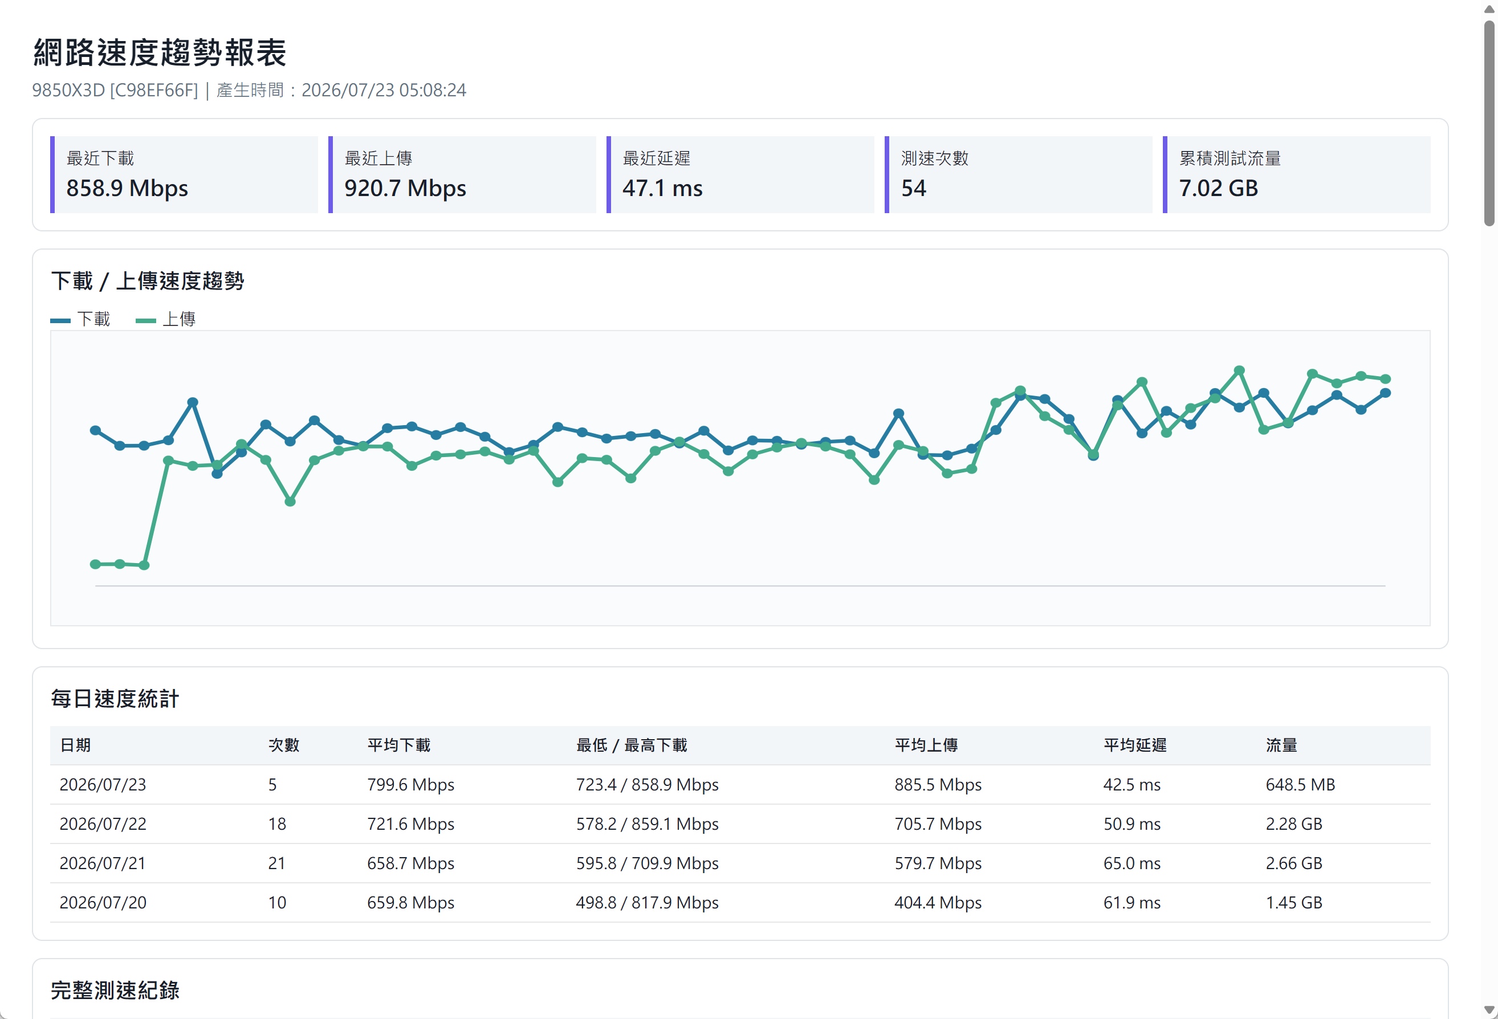Image resolution: width=1498 pixels, height=1019 pixels.
Task: Click the last upload data point on chart
Action: (x=1385, y=379)
